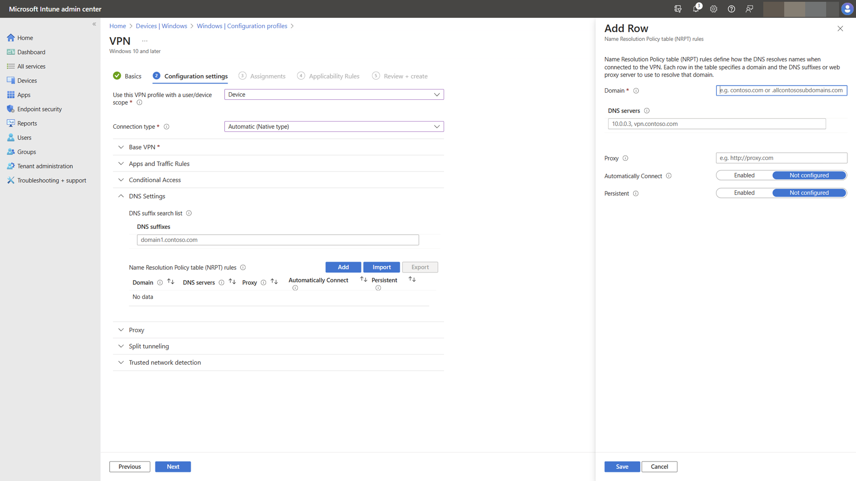Open the help question mark icon

coord(731,9)
